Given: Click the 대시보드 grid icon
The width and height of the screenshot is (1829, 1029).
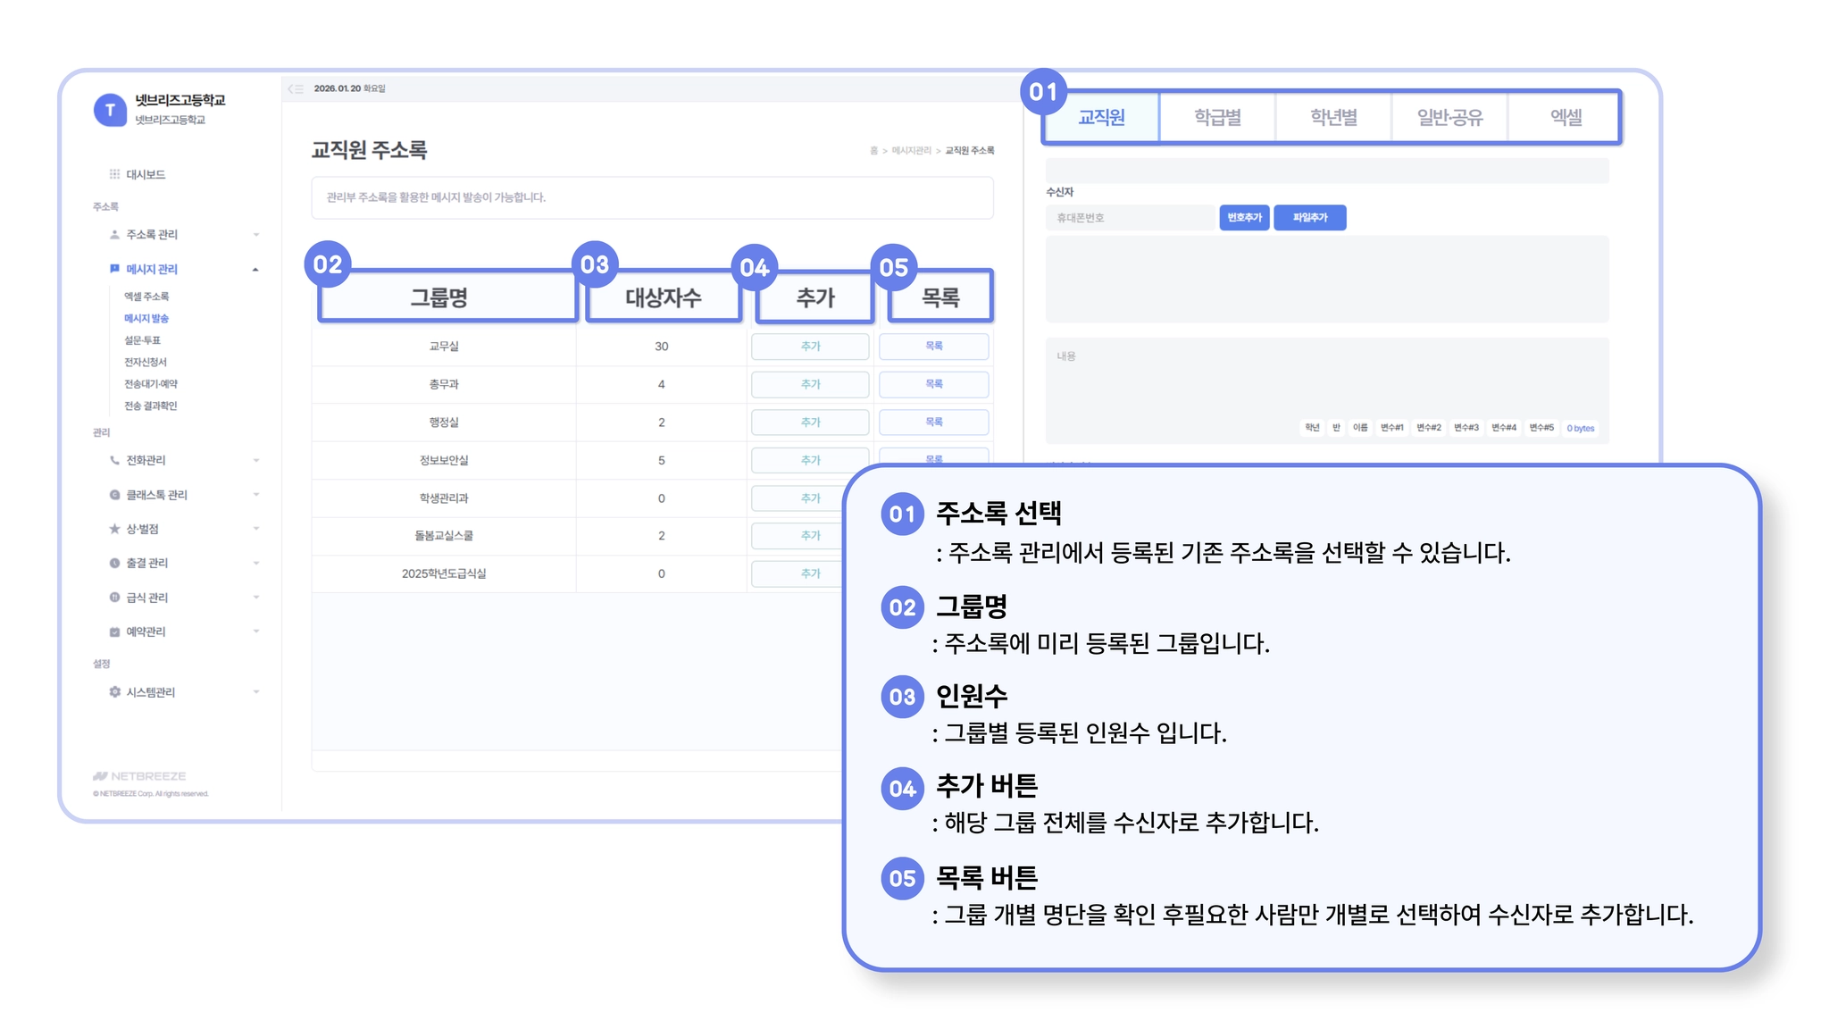Looking at the screenshot, I should (x=114, y=174).
